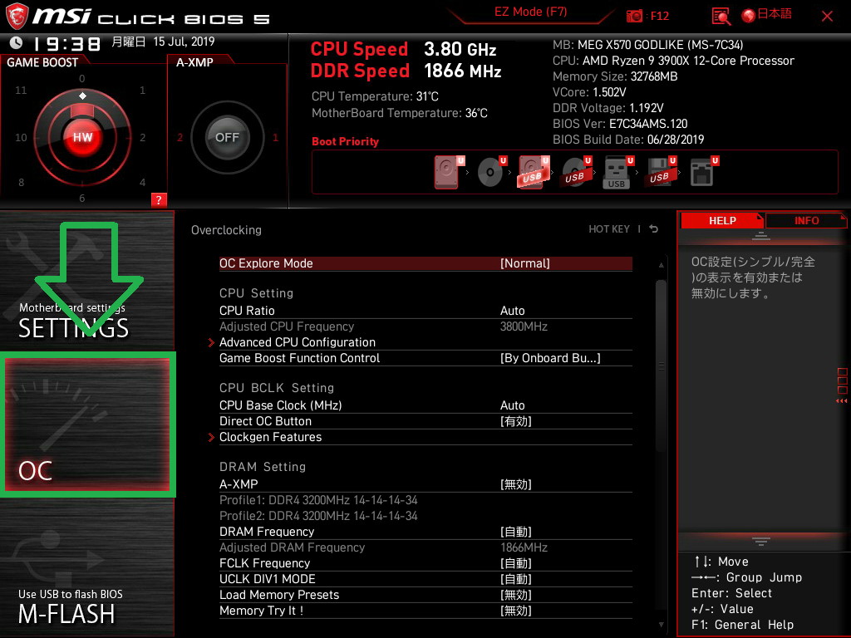851x638 pixels.
Task: Click the 19:38 clock display
Action: 67,44
